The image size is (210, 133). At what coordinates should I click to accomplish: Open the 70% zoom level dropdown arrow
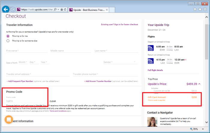tap(203, 129)
